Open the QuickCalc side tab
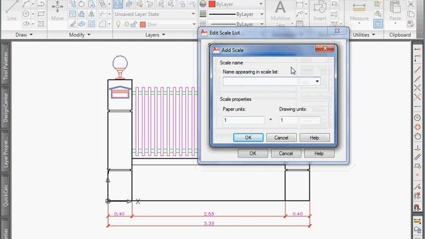 (x=5, y=195)
